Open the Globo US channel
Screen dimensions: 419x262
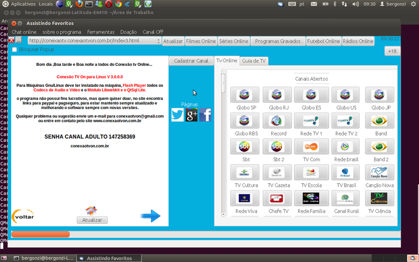pyautogui.click(x=346, y=95)
